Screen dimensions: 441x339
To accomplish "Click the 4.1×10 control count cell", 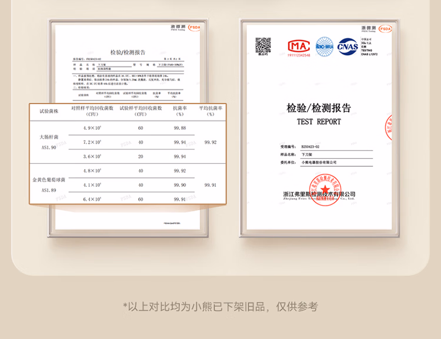I will 92,185.
